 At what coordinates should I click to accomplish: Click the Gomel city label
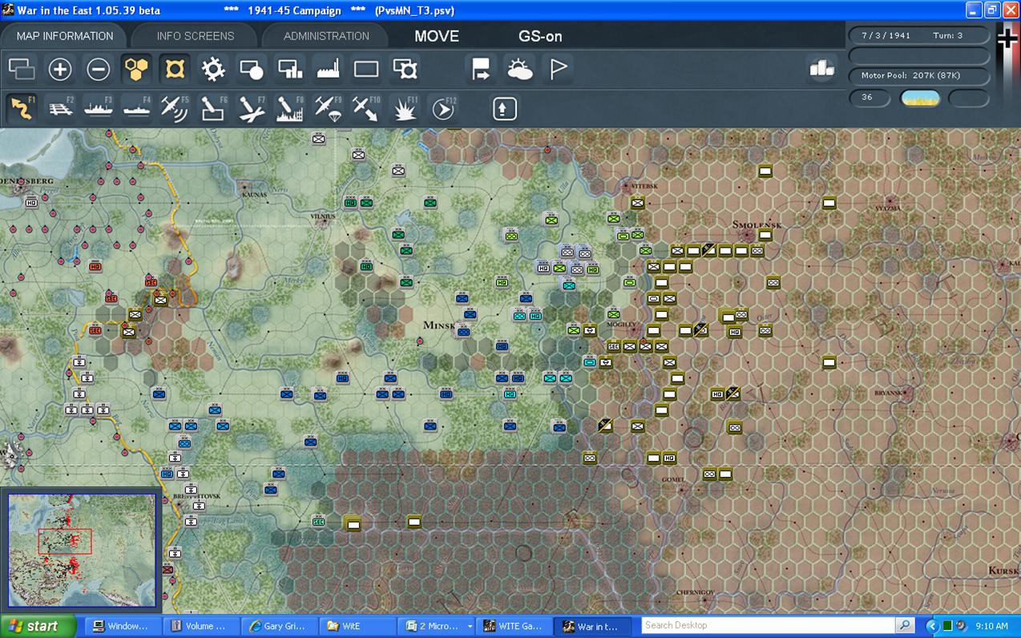pyautogui.click(x=673, y=478)
